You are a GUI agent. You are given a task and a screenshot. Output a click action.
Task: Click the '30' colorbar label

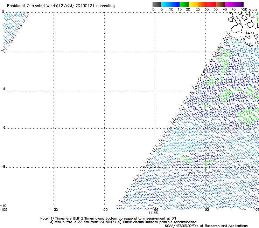click(206, 9)
